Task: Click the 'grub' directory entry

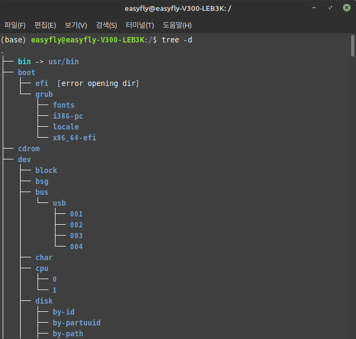Action: 44,94
